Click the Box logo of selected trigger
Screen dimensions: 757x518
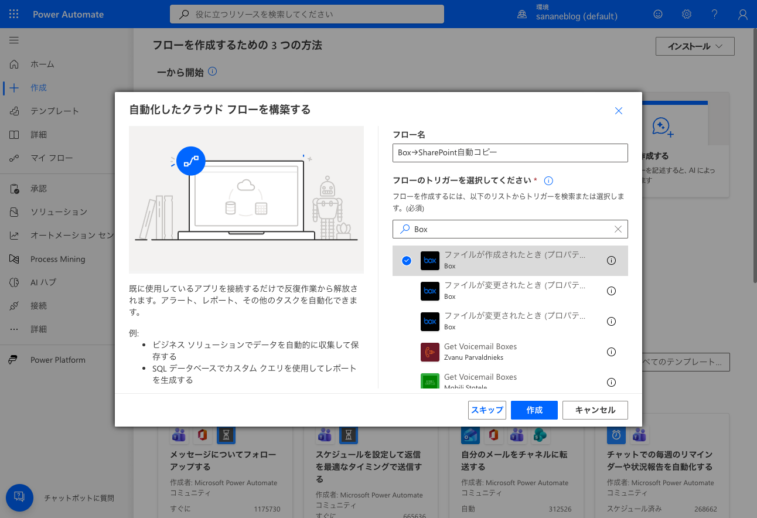[430, 261]
